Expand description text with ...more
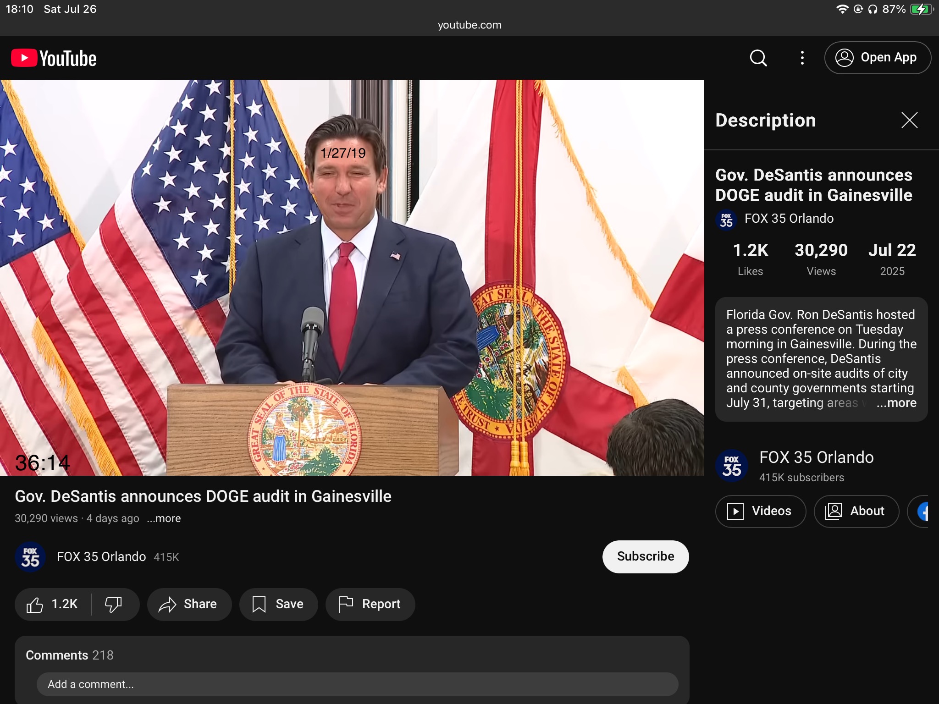This screenshot has height=704, width=939. tap(896, 402)
